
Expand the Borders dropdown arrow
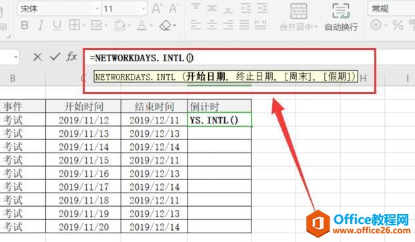click(84, 25)
